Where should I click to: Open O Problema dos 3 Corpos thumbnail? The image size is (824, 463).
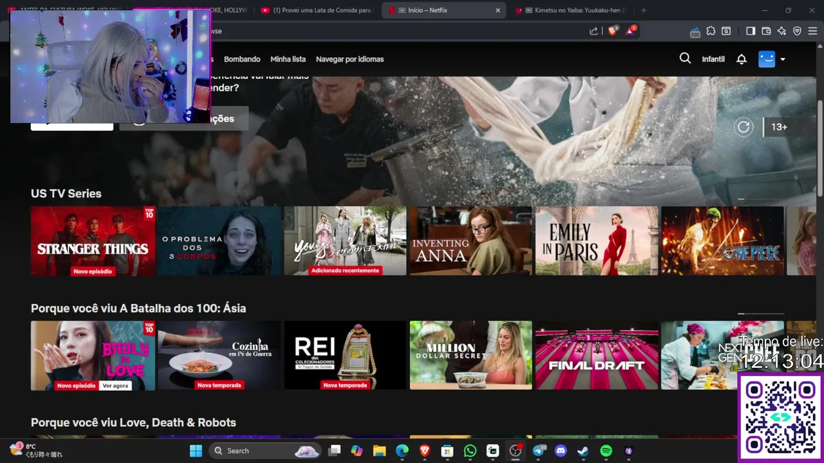point(219,241)
